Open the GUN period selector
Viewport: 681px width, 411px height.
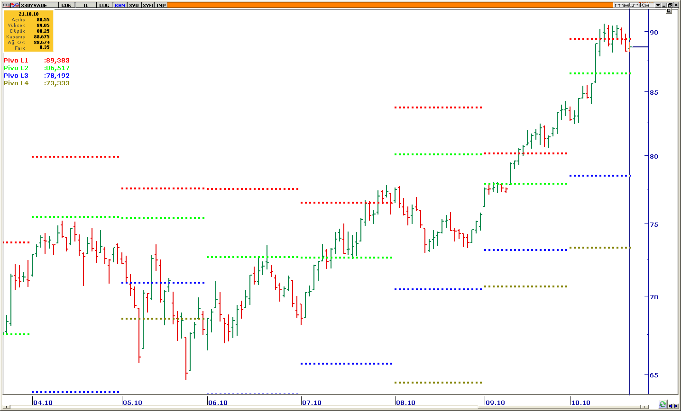pyautogui.click(x=66, y=5)
